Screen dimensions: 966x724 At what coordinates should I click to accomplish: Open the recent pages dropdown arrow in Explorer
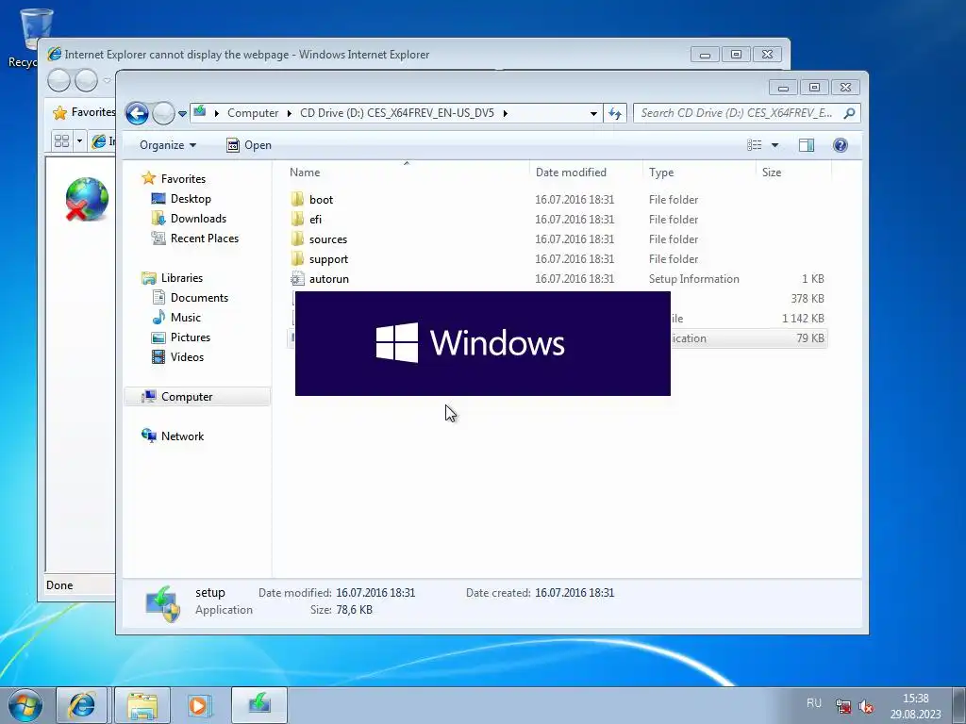coord(182,114)
